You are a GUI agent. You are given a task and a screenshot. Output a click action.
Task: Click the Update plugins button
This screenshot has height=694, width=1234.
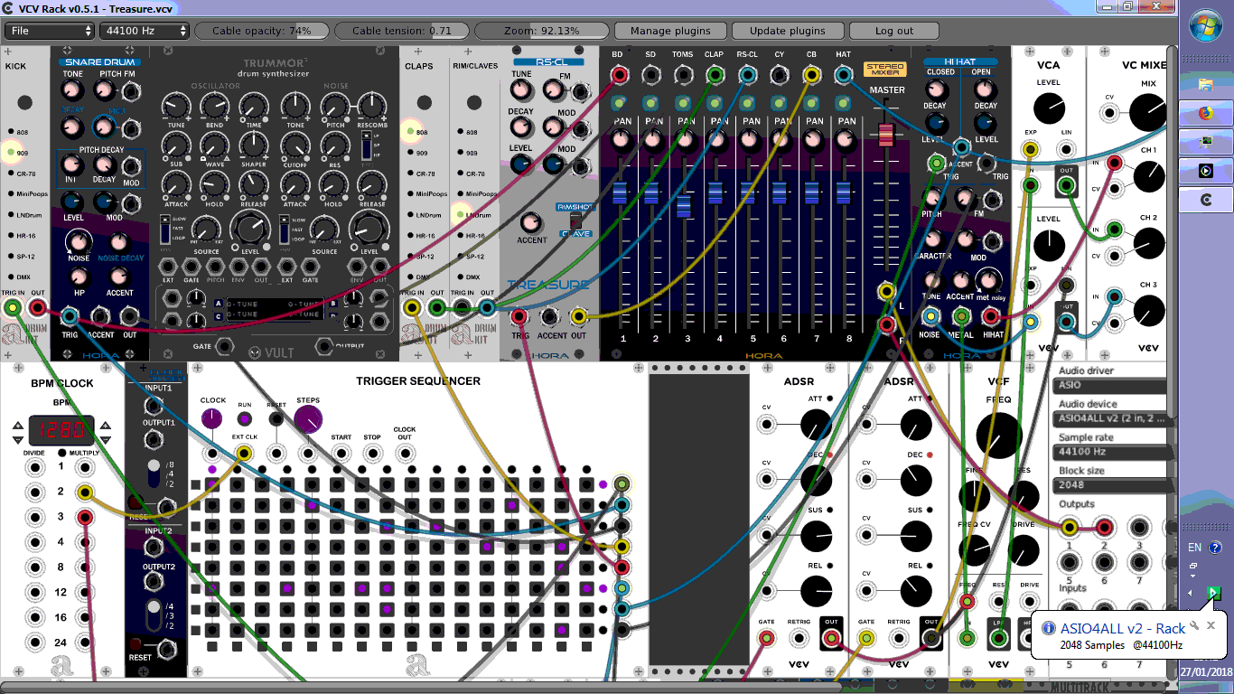tap(788, 31)
